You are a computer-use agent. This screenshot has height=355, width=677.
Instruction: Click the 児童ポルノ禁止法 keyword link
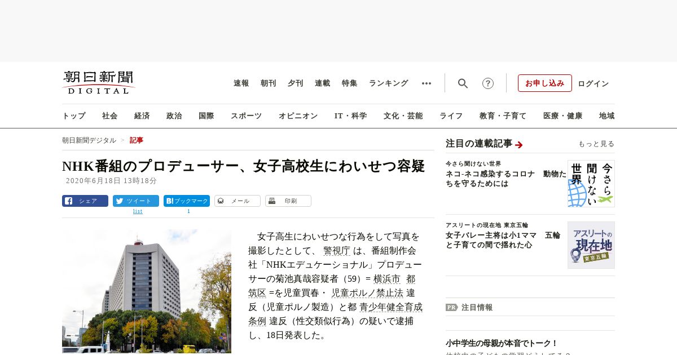pyautogui.click(x=367, y=293)
